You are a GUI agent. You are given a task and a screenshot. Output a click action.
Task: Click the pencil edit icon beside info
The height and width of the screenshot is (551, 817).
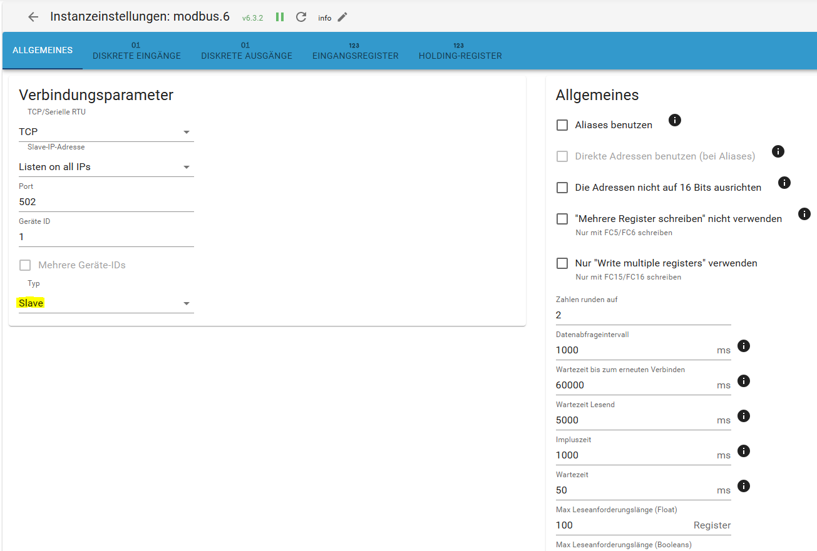(342, 17)
